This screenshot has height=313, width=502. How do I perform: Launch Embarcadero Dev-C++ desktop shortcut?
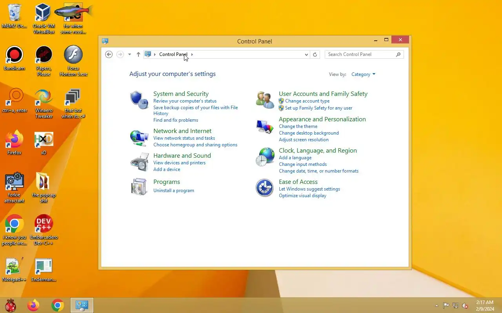coord(44,230)
